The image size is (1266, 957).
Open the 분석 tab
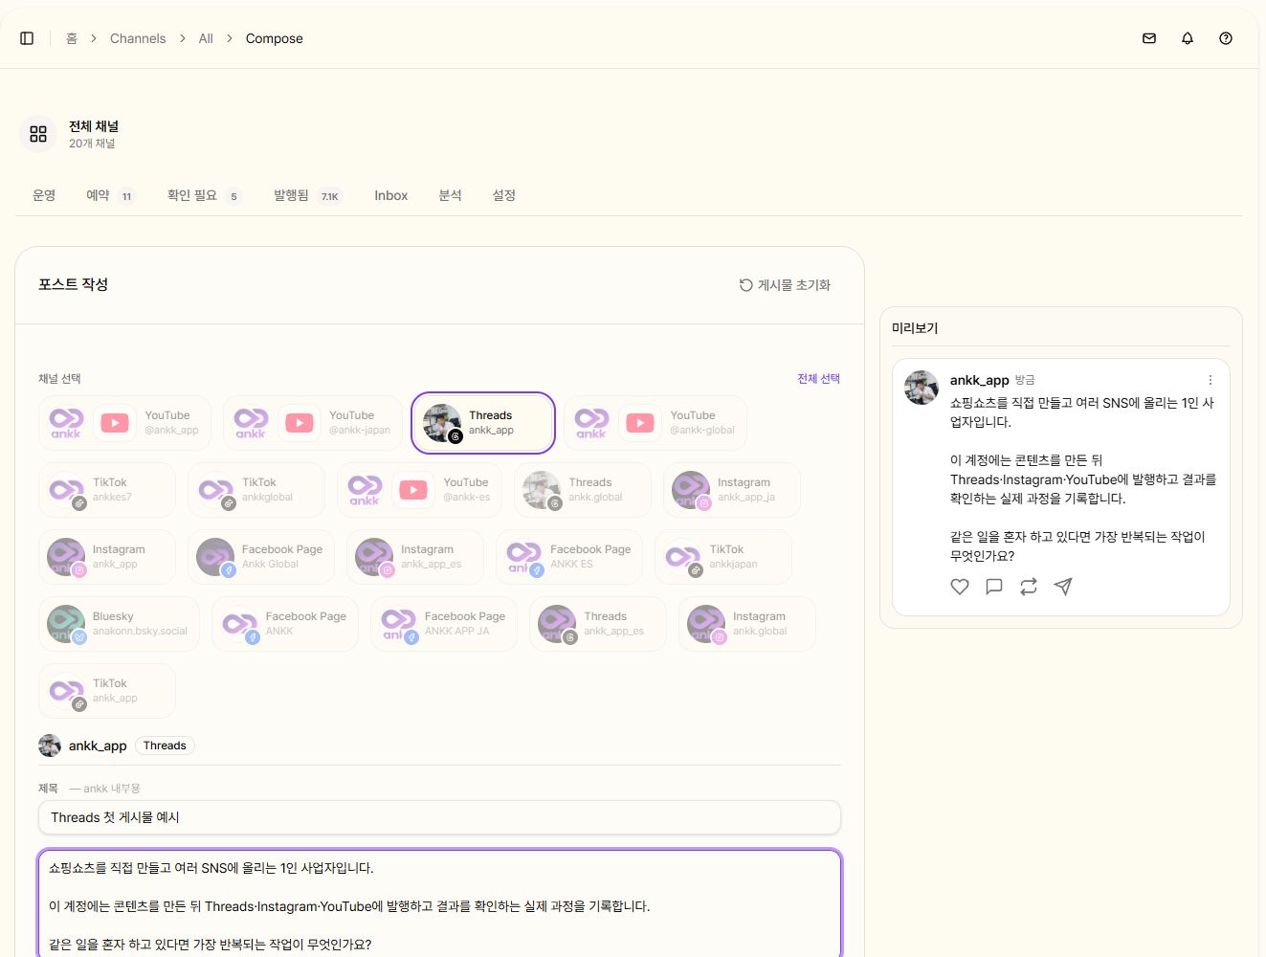pyautogui.click(x=450, y=195)
